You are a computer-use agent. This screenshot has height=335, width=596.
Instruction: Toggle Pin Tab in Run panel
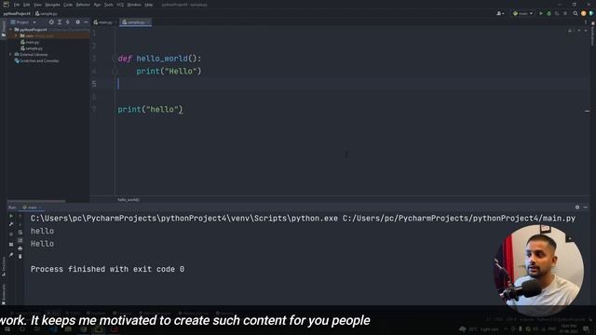click(x=11, y=255)
